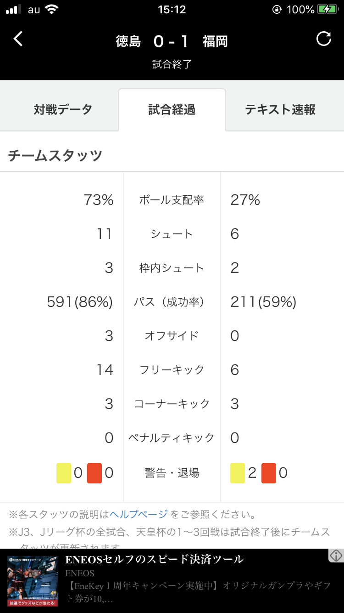
Task: Open the テキスト速報 tab
Action: point(280,110)
